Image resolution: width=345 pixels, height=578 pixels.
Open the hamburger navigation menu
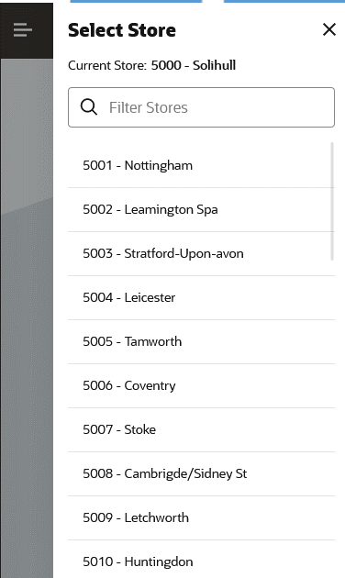coord(23,30)
